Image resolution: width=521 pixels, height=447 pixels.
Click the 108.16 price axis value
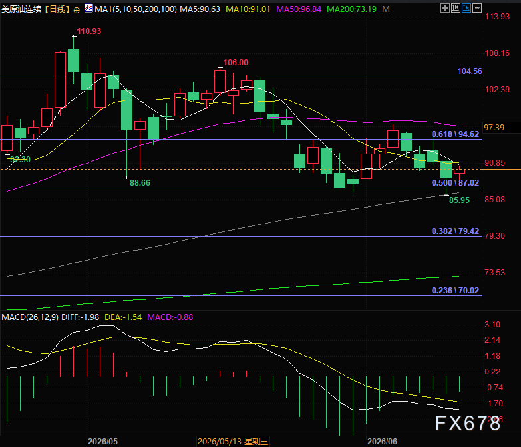click(498, 53)
